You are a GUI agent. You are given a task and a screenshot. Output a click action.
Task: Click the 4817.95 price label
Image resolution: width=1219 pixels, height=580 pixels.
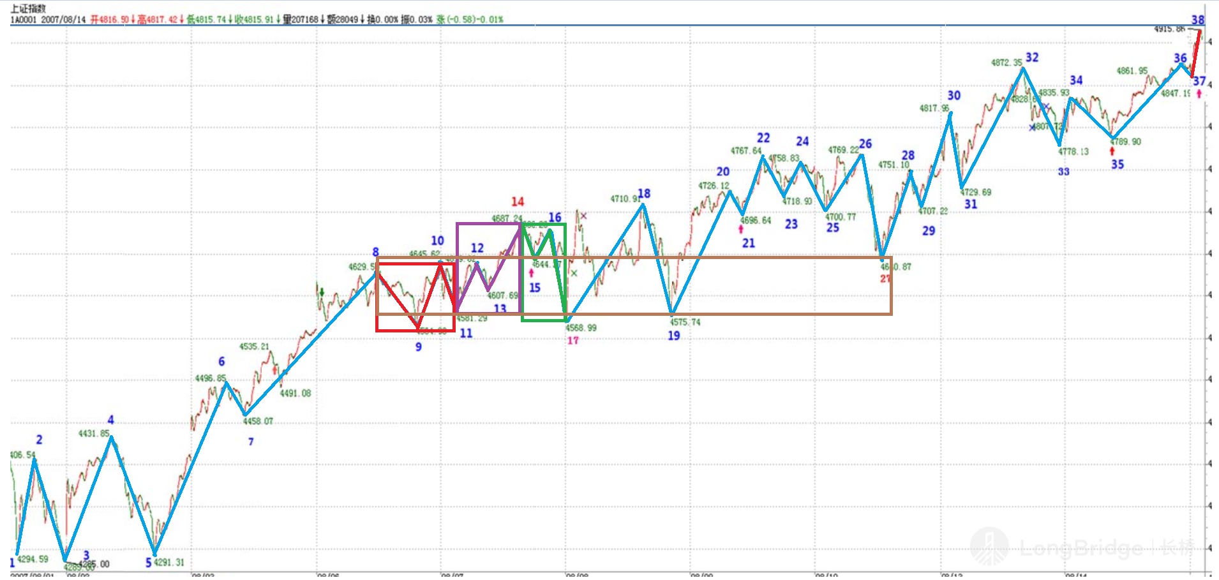(x=934, y=108)
